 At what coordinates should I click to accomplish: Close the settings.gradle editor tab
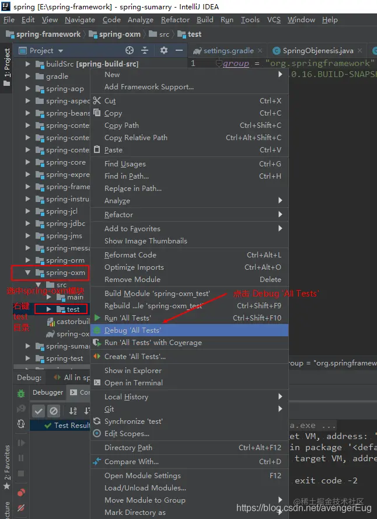click(260, 51)
